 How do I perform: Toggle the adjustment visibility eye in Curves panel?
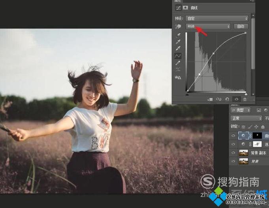tap(237, 99)
